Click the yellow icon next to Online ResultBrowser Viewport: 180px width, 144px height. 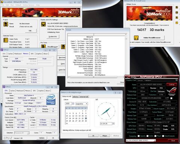(136, 37)
